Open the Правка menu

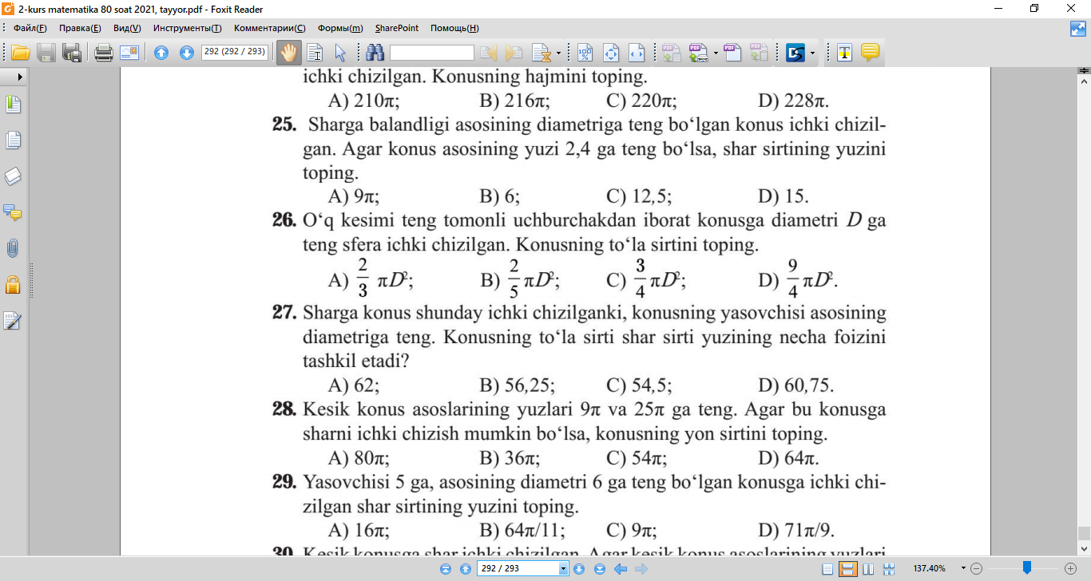click(80, 28)
